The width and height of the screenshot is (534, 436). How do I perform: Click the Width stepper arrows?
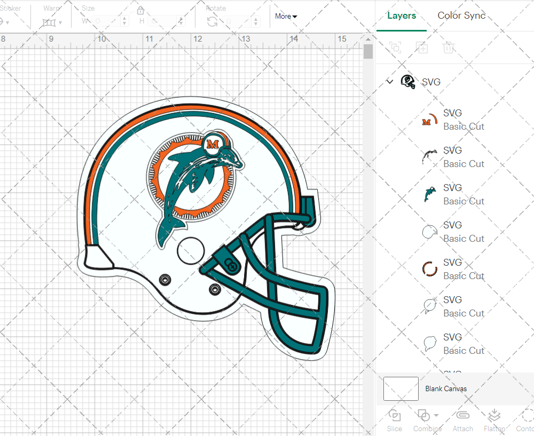tap(124, 21)
